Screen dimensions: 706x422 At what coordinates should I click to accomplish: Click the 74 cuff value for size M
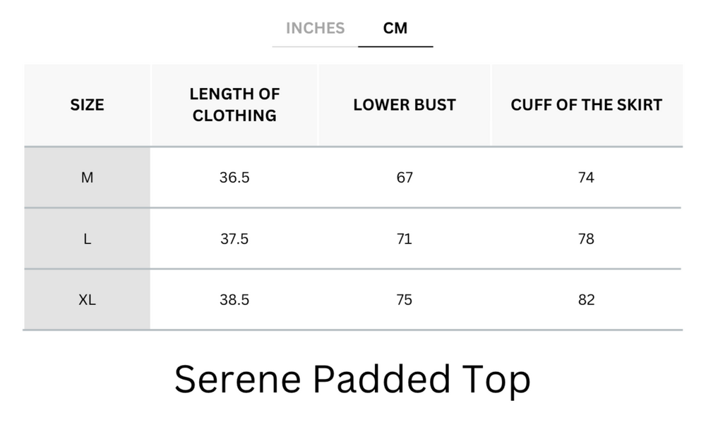point(586,178)
